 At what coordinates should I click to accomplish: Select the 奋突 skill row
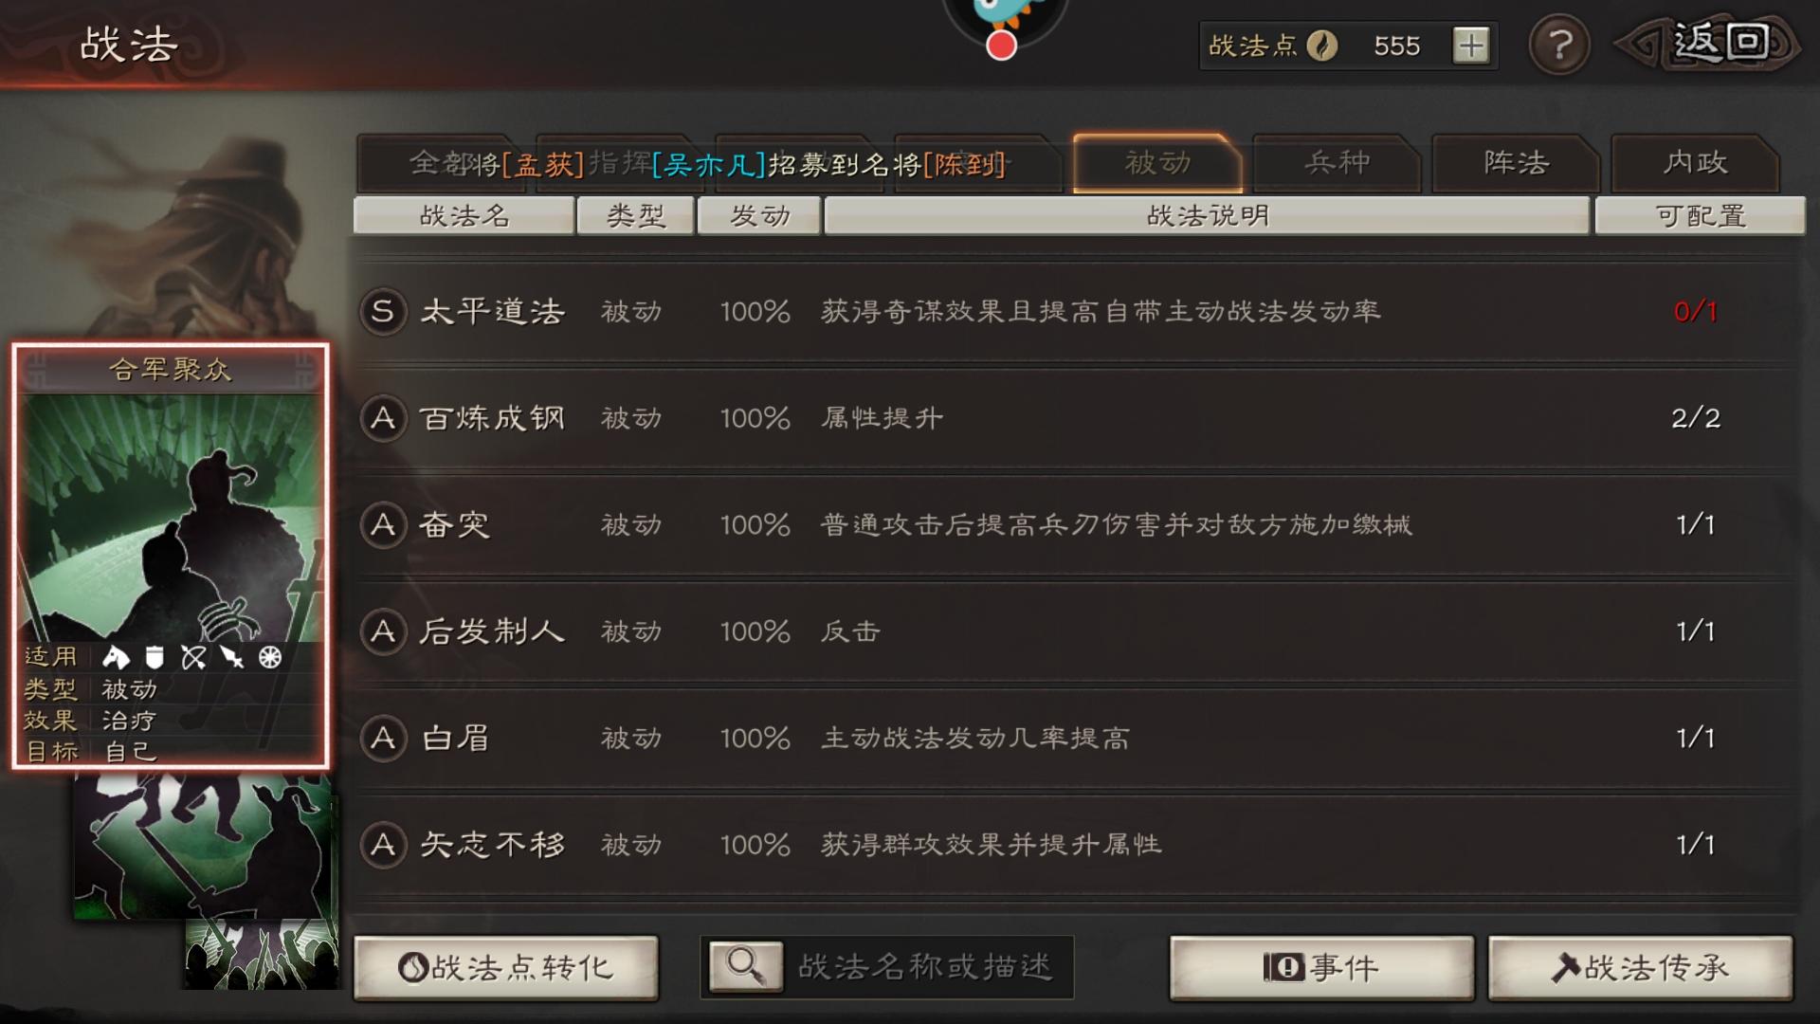point(1078,524)
